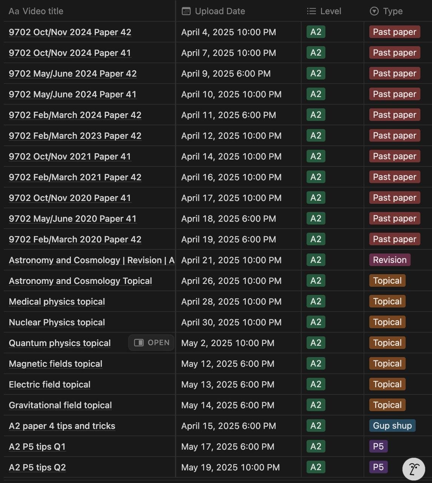The width and height of the screenshot is (432, 483).
Task: Select the P5 tag for A2 P5 tips Q1
Action: click(378, 446)
